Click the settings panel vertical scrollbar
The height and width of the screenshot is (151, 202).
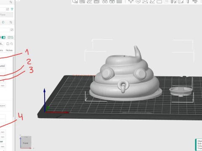click(x=13, y=87)
